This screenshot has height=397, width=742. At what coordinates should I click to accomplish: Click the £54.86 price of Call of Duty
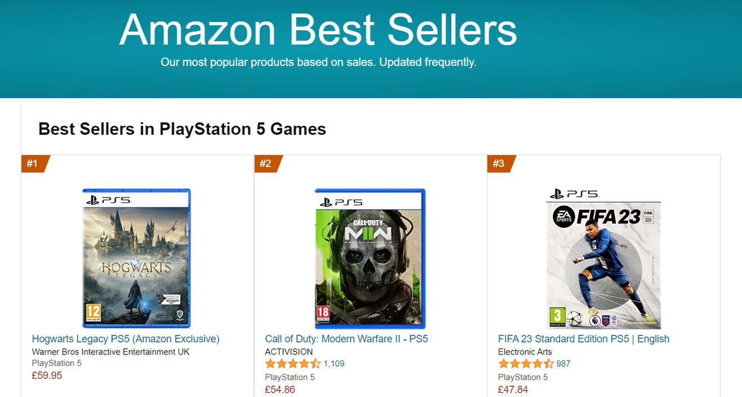coord(280,390)
